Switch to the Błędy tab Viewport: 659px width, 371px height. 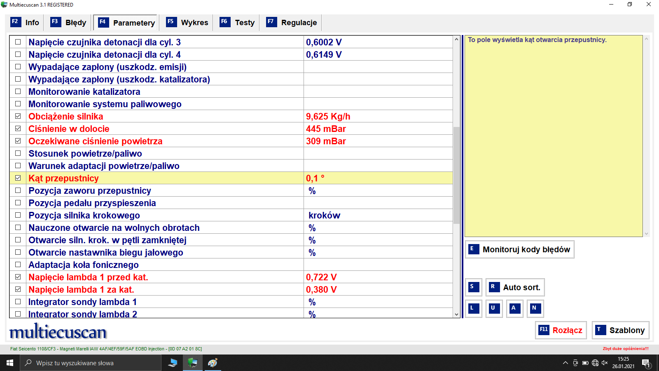(x=68, y=23)
